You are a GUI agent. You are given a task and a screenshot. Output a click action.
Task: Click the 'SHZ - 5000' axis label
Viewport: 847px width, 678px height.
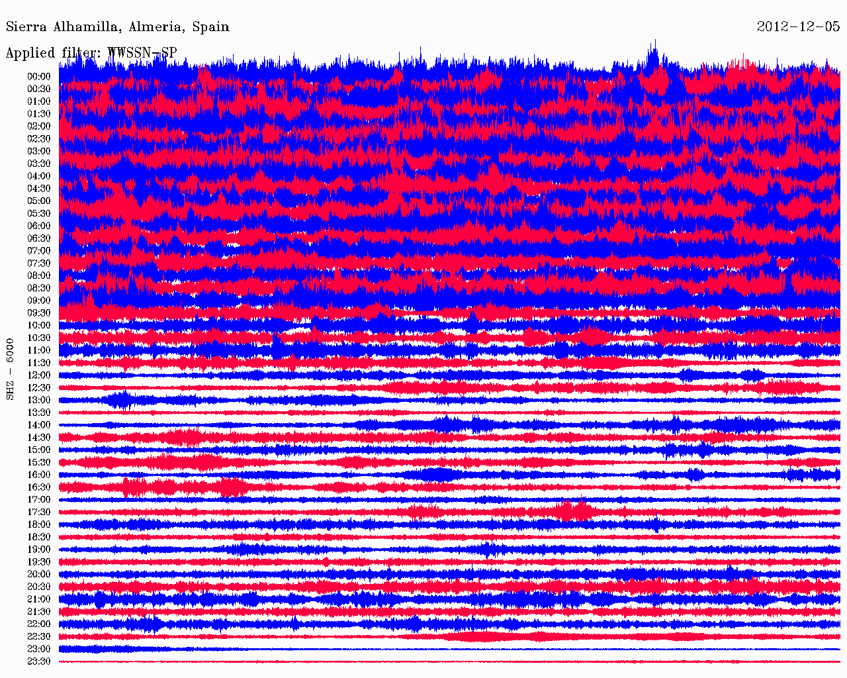pyautogui.click(x=10, y=369)
